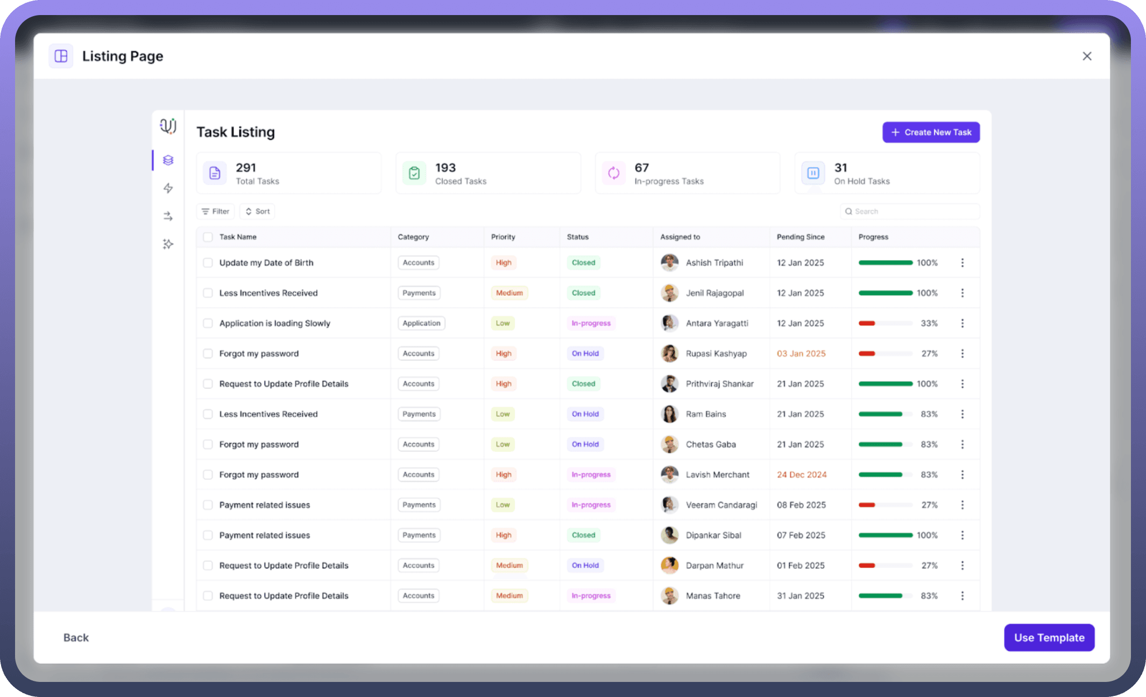Image resolution: width=1146 pixels, height=697 pixels.
Task: Click the Use Template button
Action: point(1049,637)
